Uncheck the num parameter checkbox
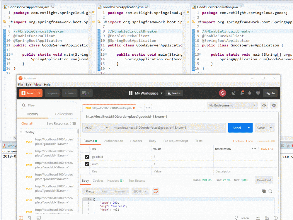 [87, 164]
